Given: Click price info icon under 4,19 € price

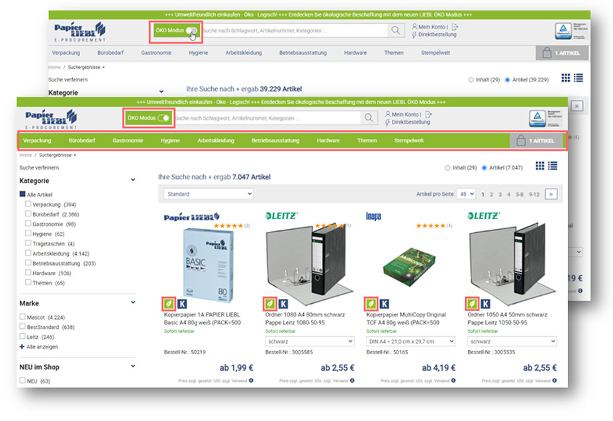Looking at the screenshot, I should pyautogui.click(x=453, y=381).
